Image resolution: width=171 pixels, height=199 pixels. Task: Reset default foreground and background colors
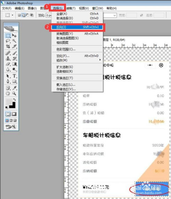coord(6,108)
